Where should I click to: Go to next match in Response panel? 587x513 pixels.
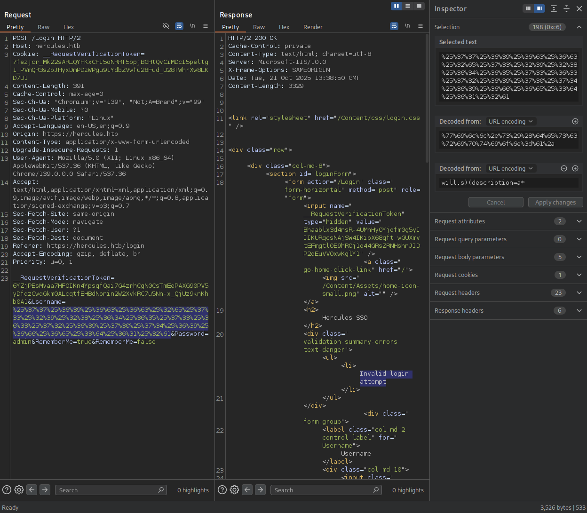tap(260, 490)
